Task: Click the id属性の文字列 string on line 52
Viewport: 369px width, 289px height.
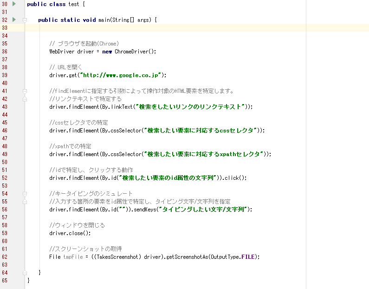Action: click(168, 178)
